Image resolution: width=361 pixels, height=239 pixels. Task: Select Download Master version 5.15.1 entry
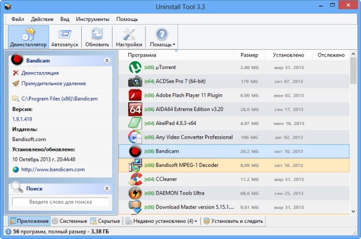(195, 207)
